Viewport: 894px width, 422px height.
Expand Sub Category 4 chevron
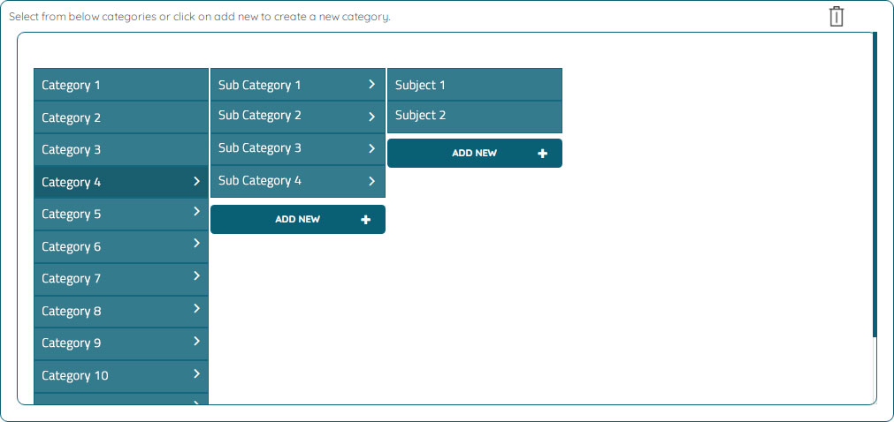pos(371,181)
